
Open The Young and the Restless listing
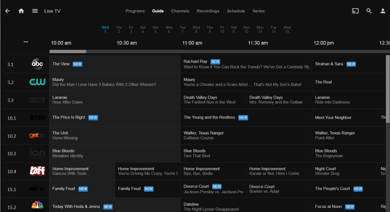pyautogui.click(x=209, y=117)
